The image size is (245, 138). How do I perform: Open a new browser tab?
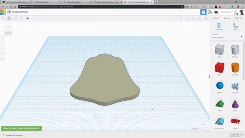(x=156, y=2)
